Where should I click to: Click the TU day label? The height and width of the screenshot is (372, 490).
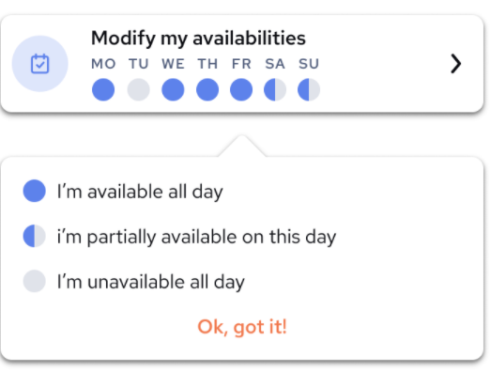(139, 64)
